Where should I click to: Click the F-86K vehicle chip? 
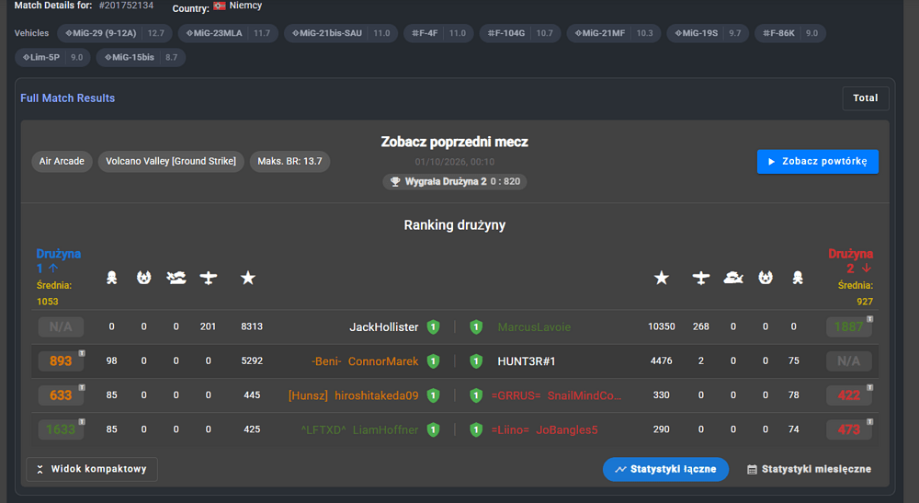tap(790, 33)
